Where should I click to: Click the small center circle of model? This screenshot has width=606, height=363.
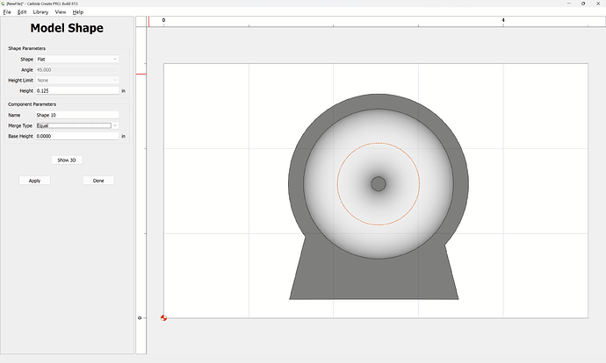(x=379, y=184)
